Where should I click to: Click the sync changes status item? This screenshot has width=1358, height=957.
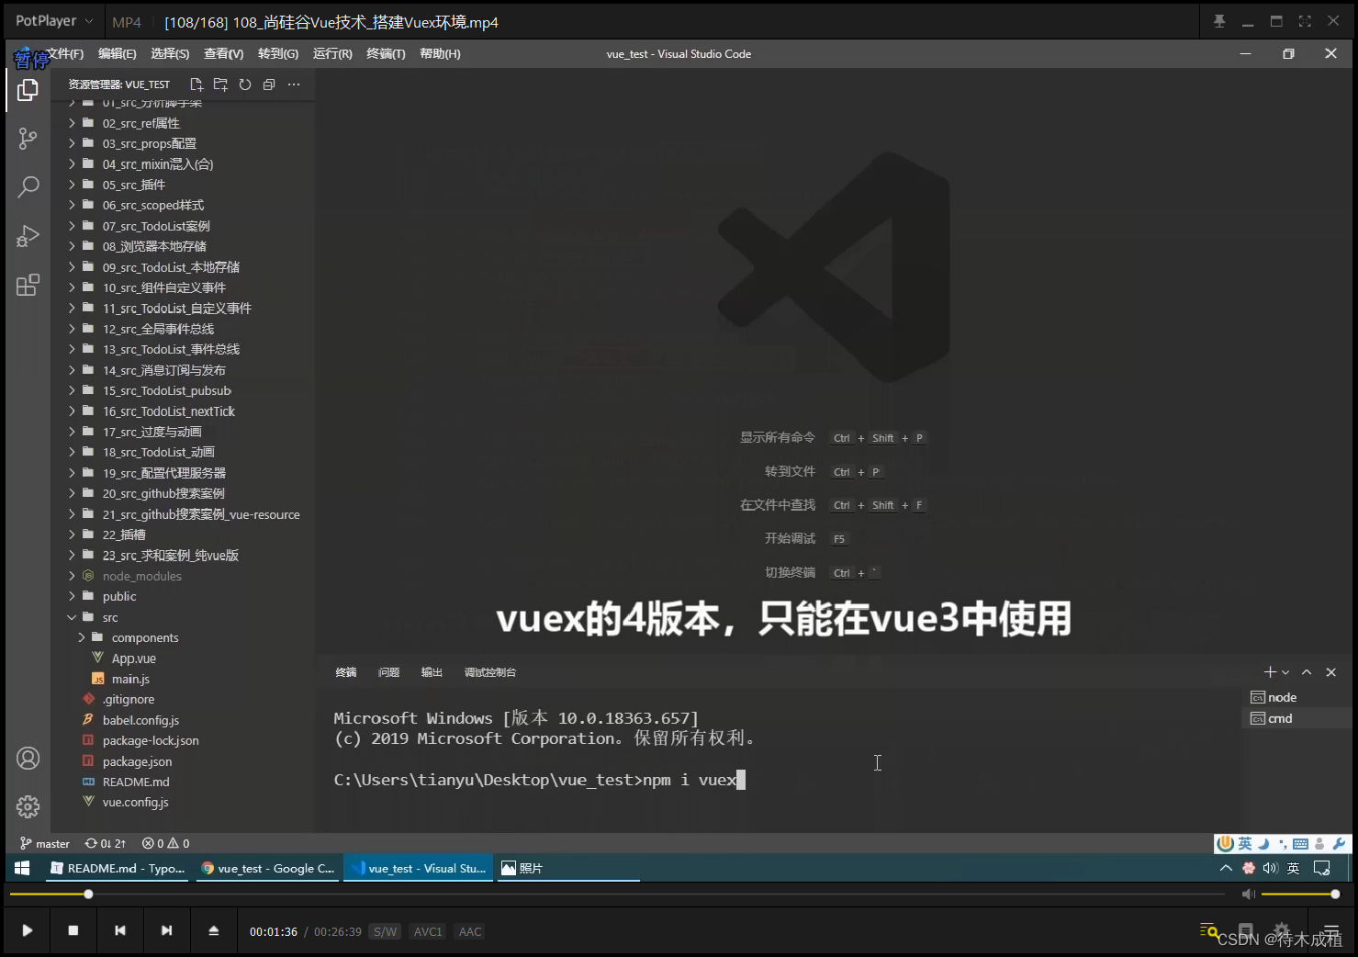106,843
